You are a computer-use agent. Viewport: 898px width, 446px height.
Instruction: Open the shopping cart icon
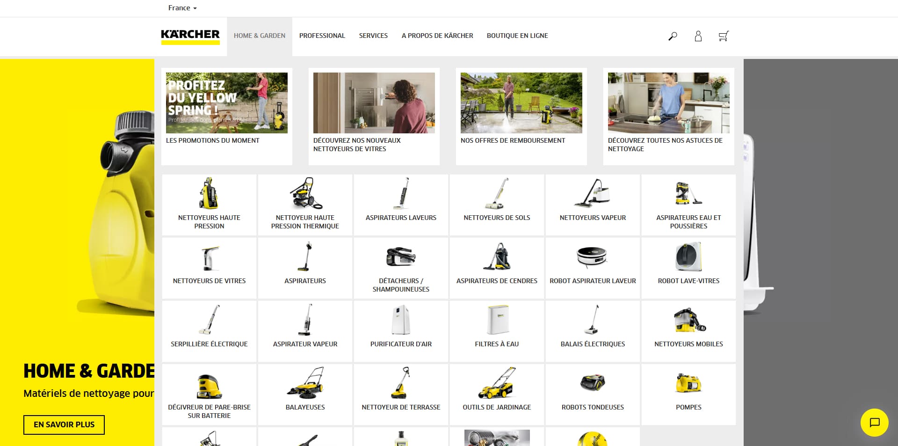coord(724,36)
